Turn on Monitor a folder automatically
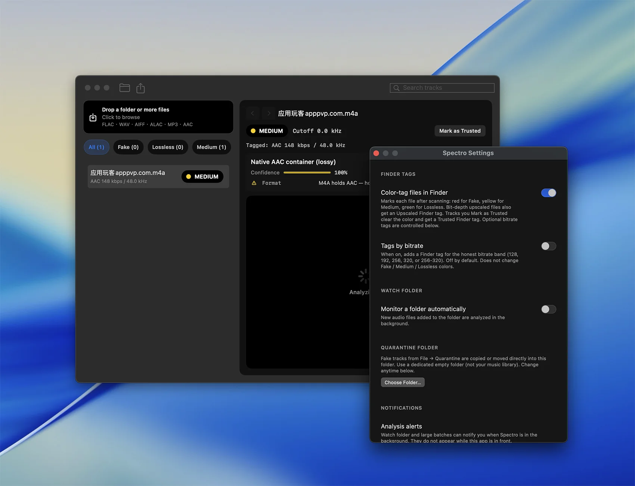 [x=548, y=309]
